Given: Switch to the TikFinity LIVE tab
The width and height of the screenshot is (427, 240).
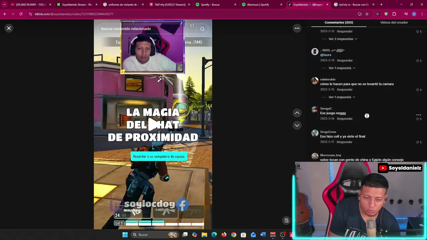Looking at the screenshot, I should point(169,5).
